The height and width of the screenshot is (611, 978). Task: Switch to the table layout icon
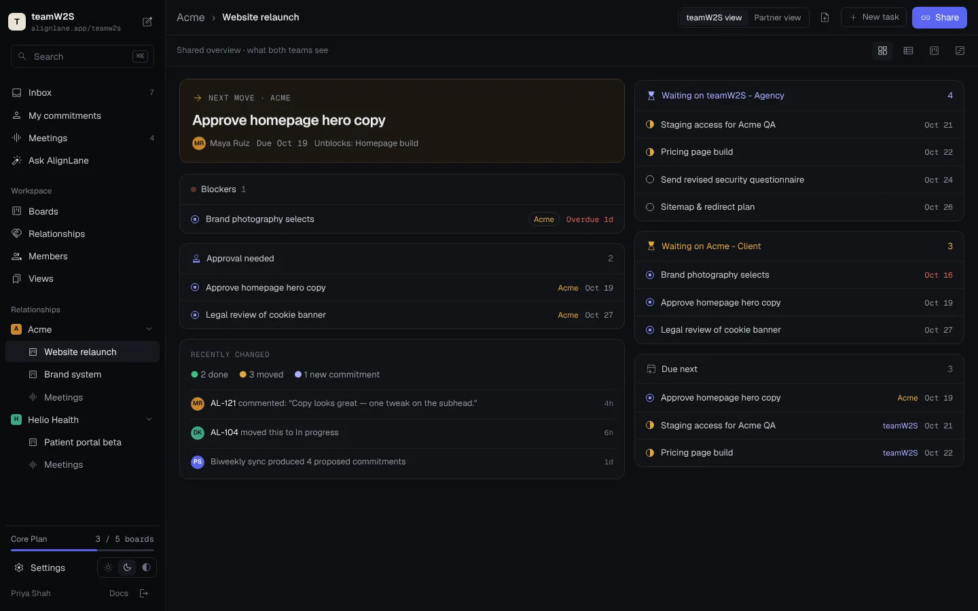908,51
